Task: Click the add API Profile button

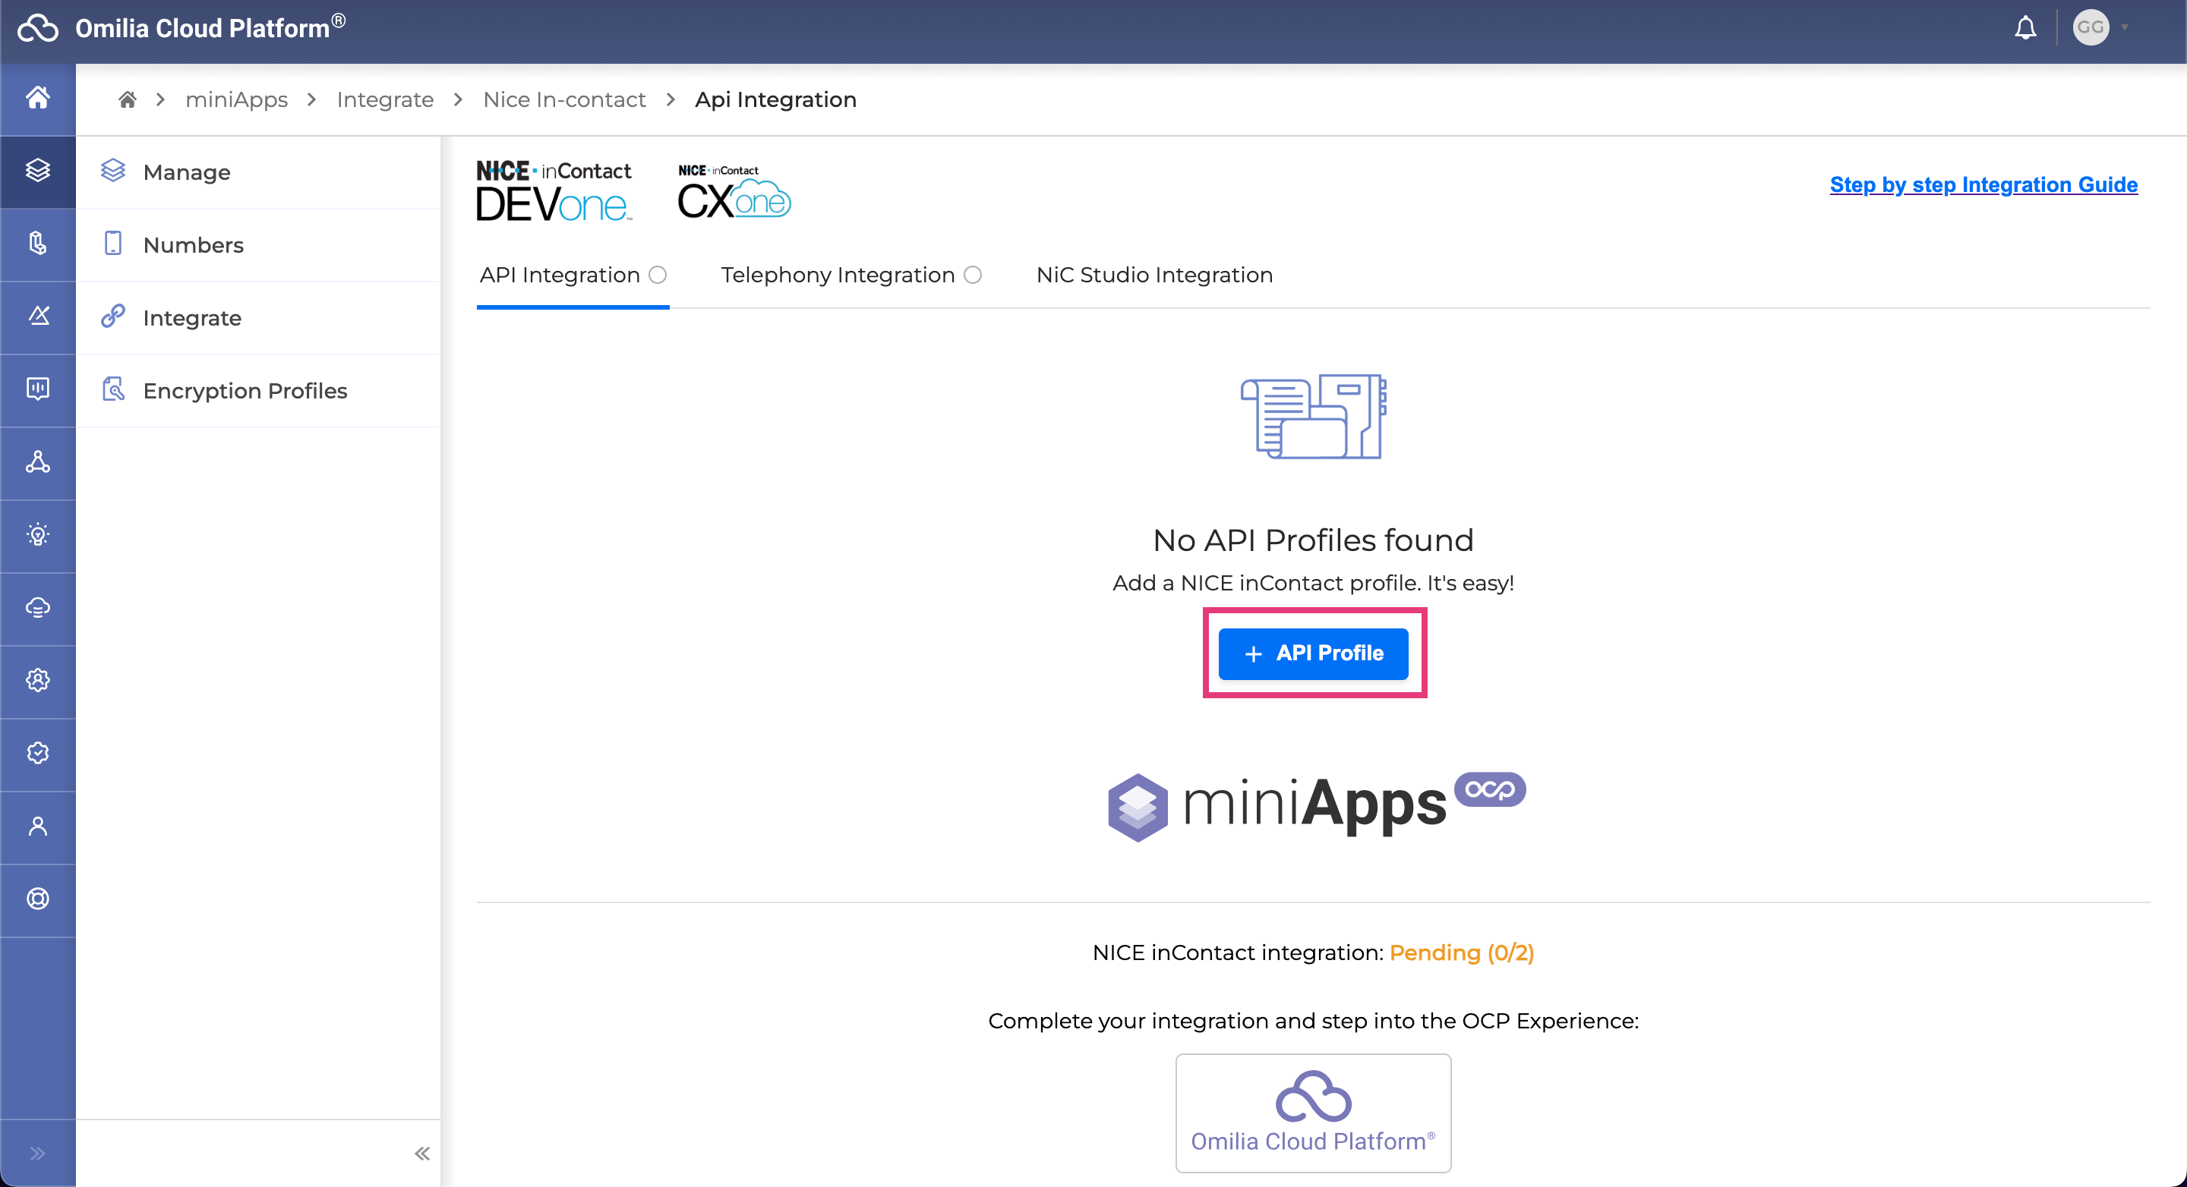Action: point(1312,653)
